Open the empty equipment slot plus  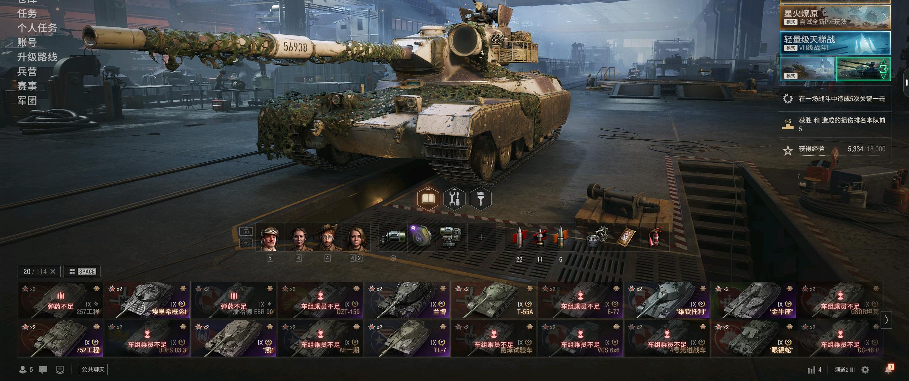[481, 237]
